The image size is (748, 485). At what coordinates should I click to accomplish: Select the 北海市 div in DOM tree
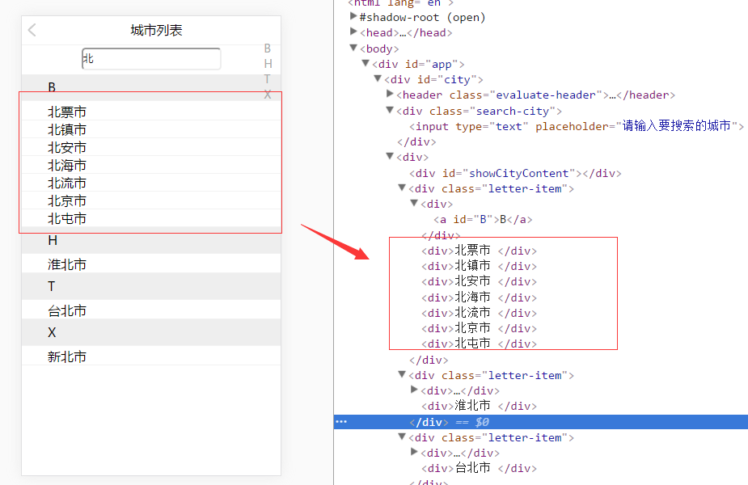tap(479, 297)
